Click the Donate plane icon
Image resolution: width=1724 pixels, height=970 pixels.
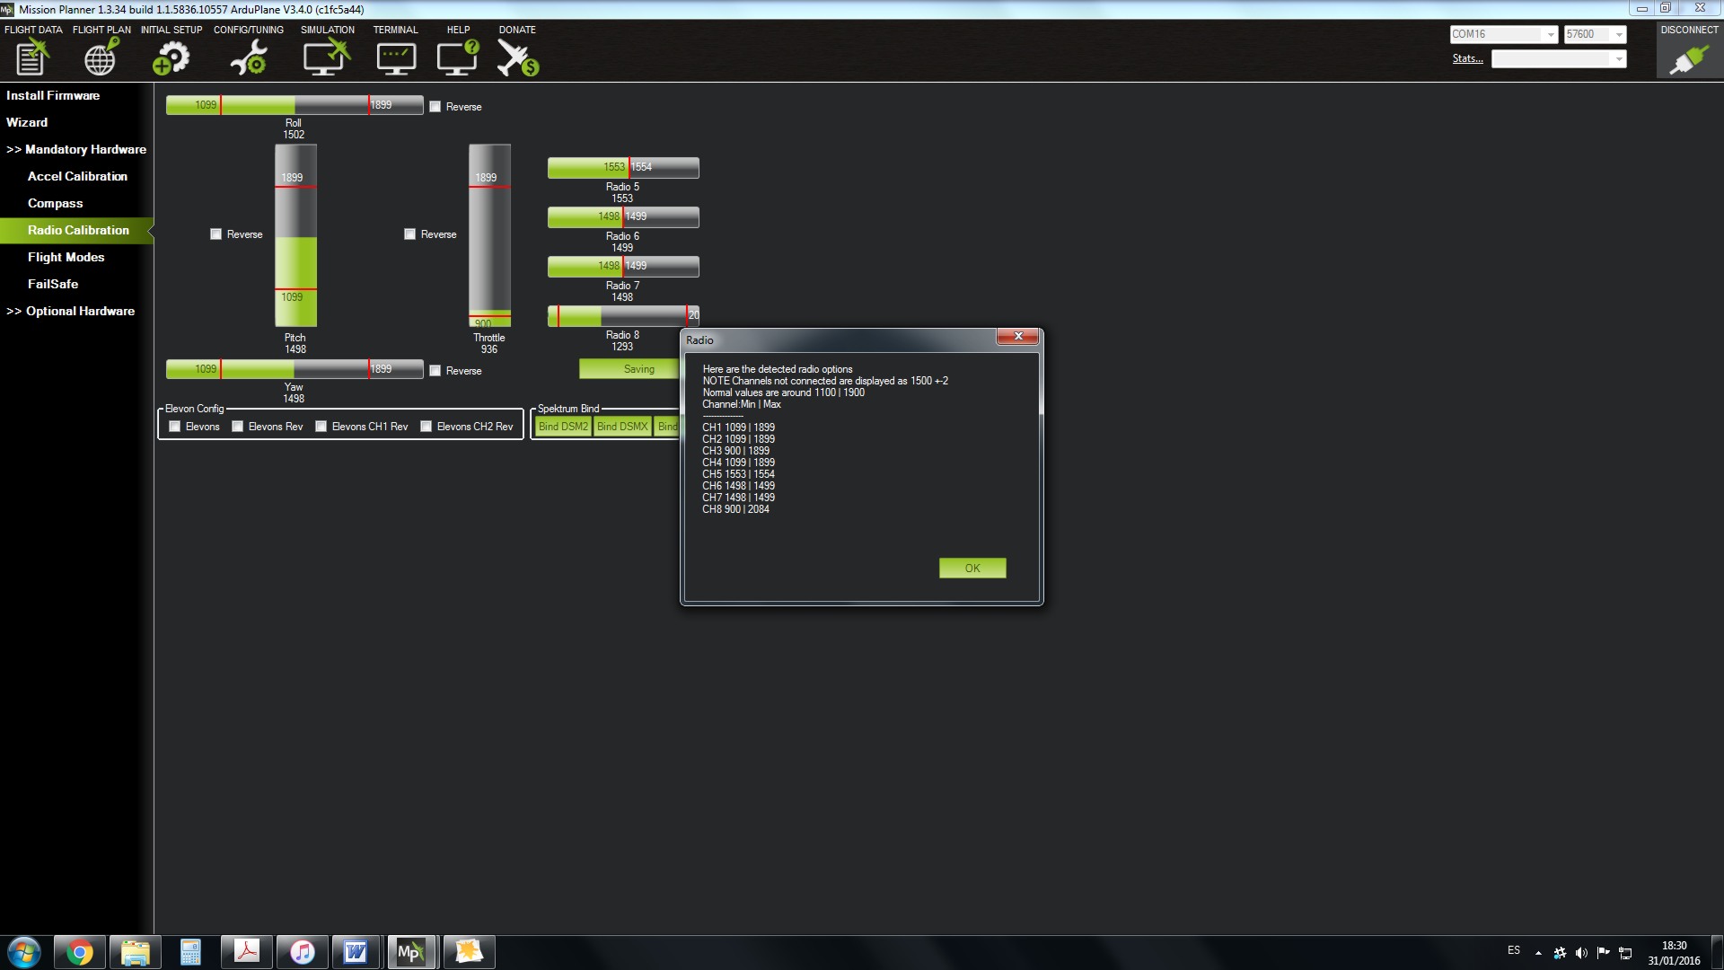point(517,57)
